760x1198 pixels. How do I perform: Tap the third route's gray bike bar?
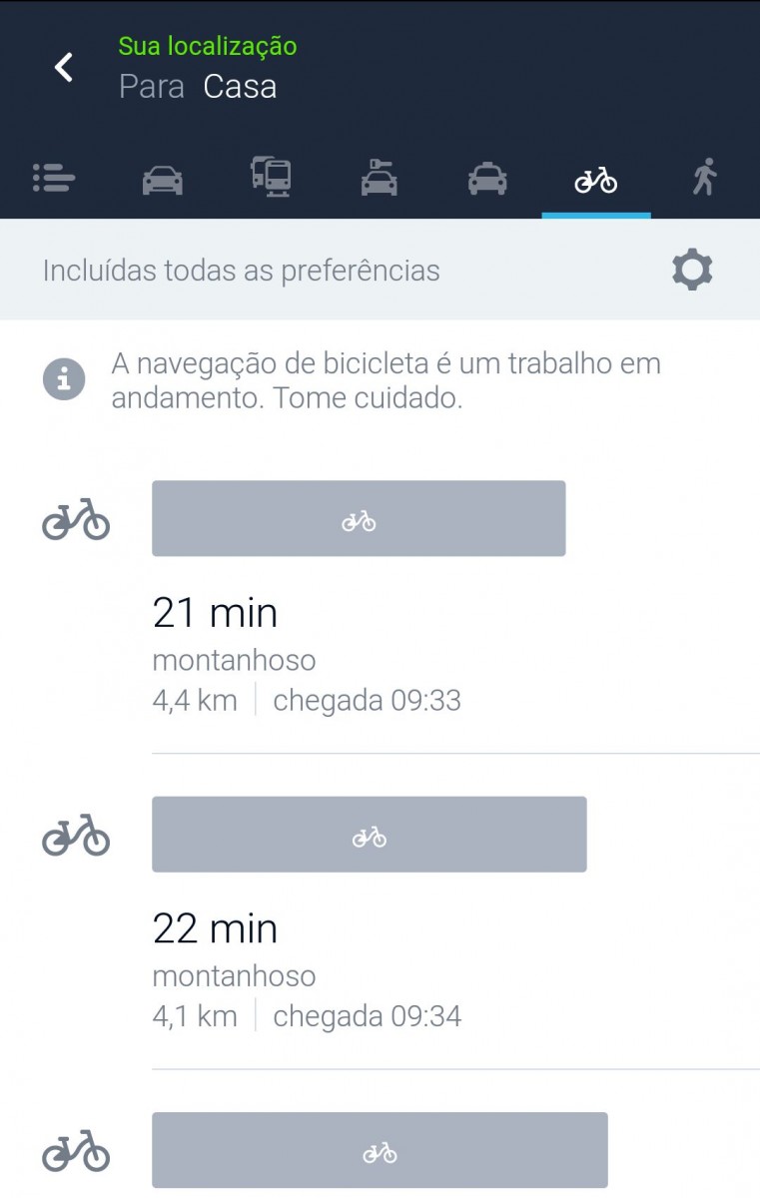[380, 1151]
